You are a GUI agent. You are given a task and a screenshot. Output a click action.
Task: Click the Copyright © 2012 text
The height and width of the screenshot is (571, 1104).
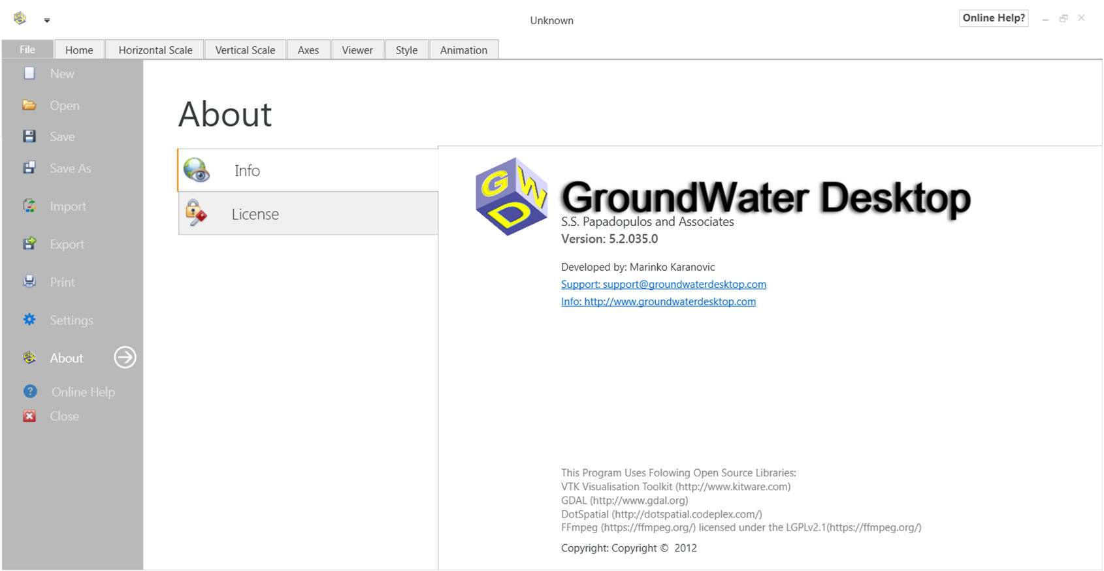pyautogui.click(x=629, y=548)
